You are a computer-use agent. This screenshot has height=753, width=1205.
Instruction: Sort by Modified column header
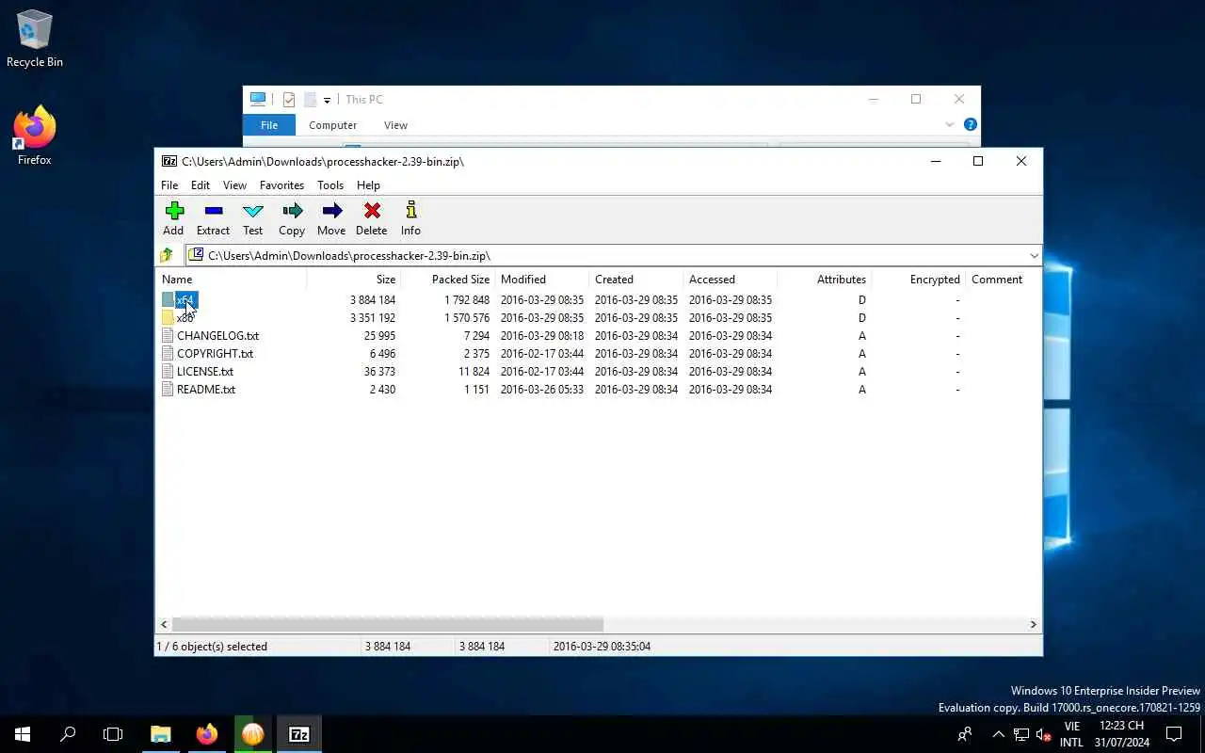542,280
